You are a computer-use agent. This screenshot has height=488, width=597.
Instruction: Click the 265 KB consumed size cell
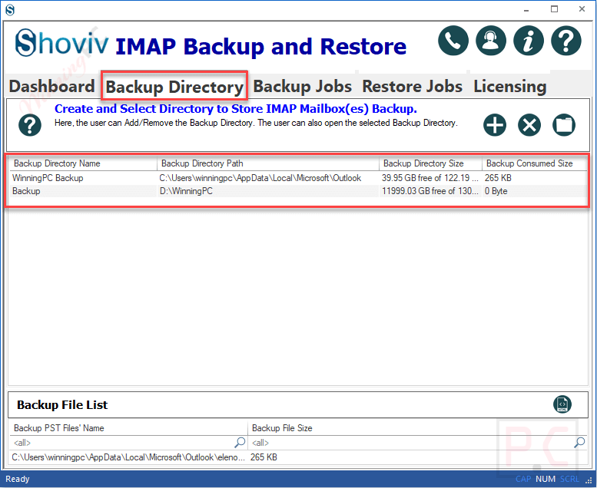tap(535, 178)
